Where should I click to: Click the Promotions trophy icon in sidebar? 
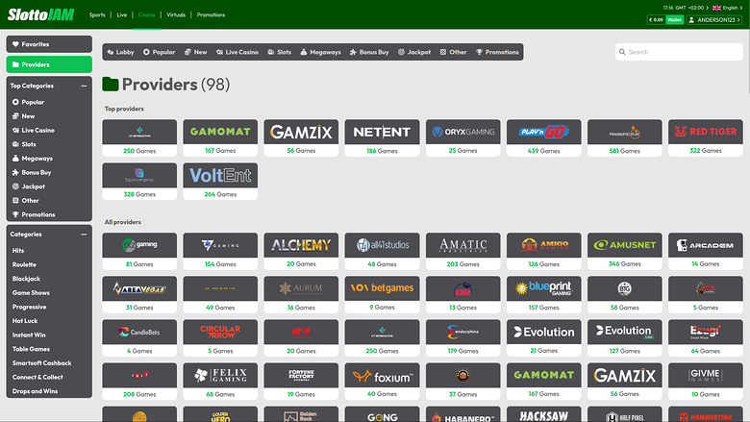coord(15,214)
